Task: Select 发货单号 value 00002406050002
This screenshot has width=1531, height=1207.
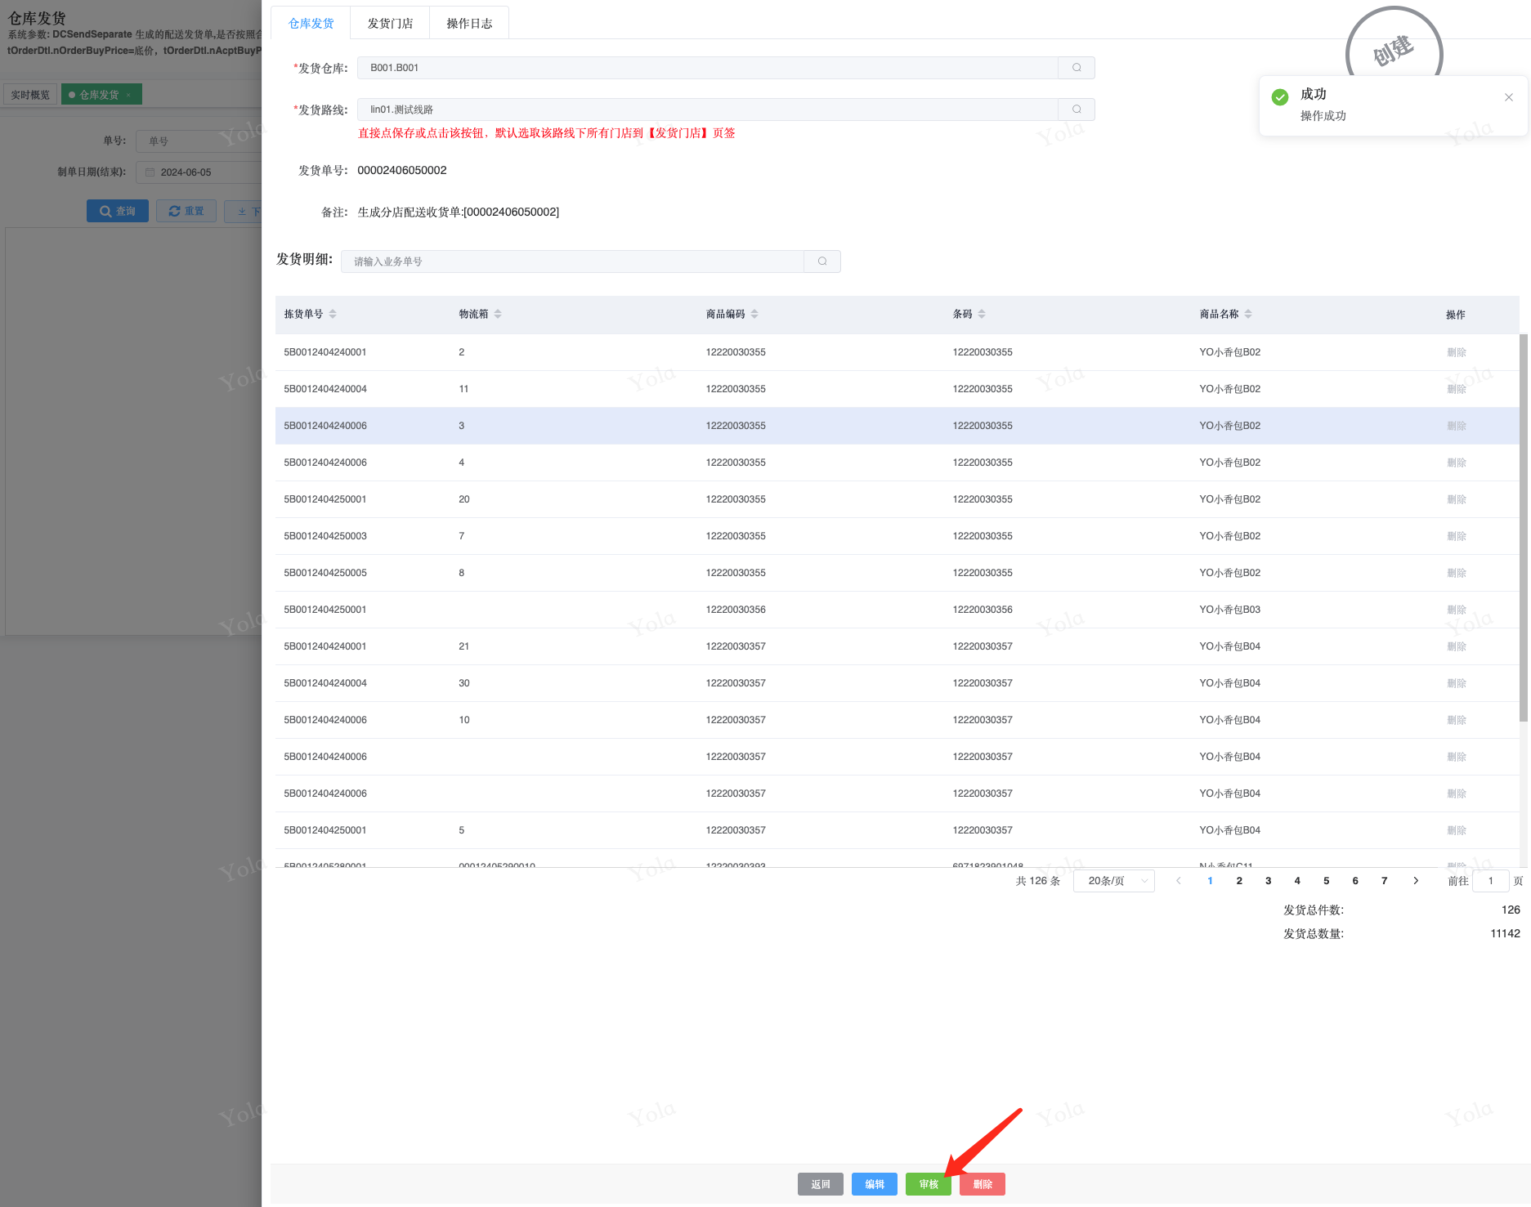Action: tap(402, 170)
